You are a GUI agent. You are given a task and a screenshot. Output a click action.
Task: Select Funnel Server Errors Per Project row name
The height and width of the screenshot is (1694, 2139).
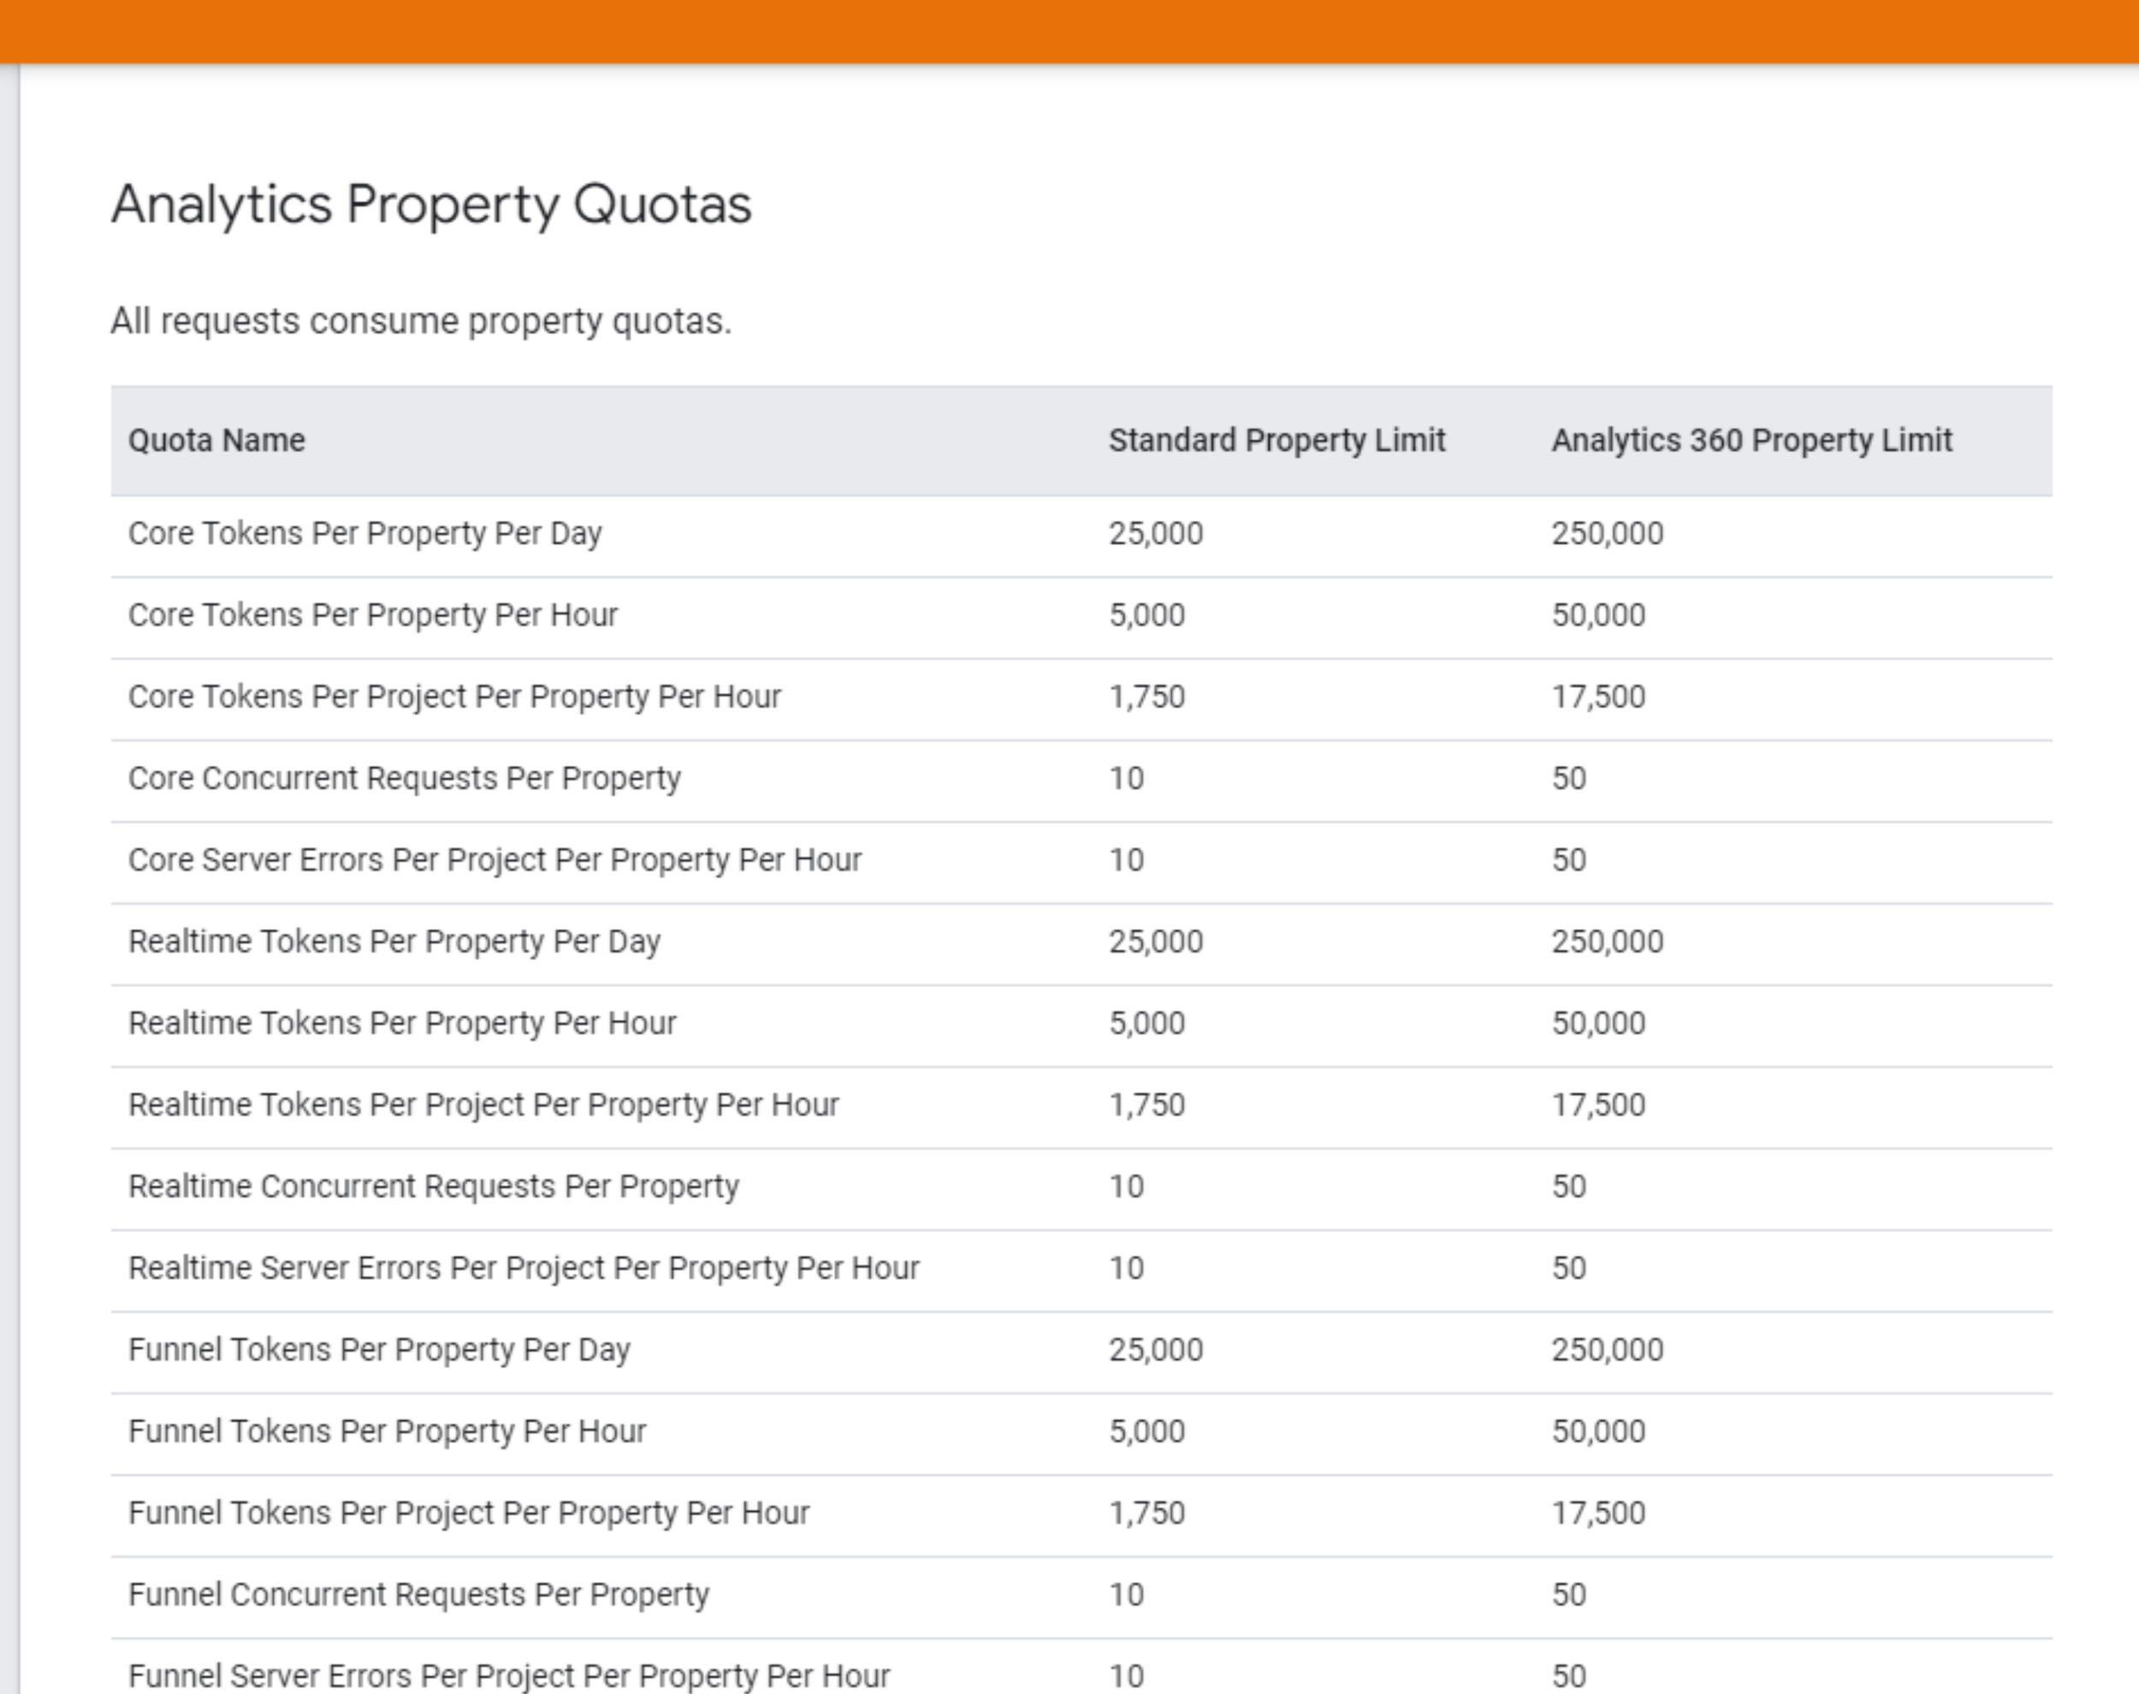[x=510, y=1676]
